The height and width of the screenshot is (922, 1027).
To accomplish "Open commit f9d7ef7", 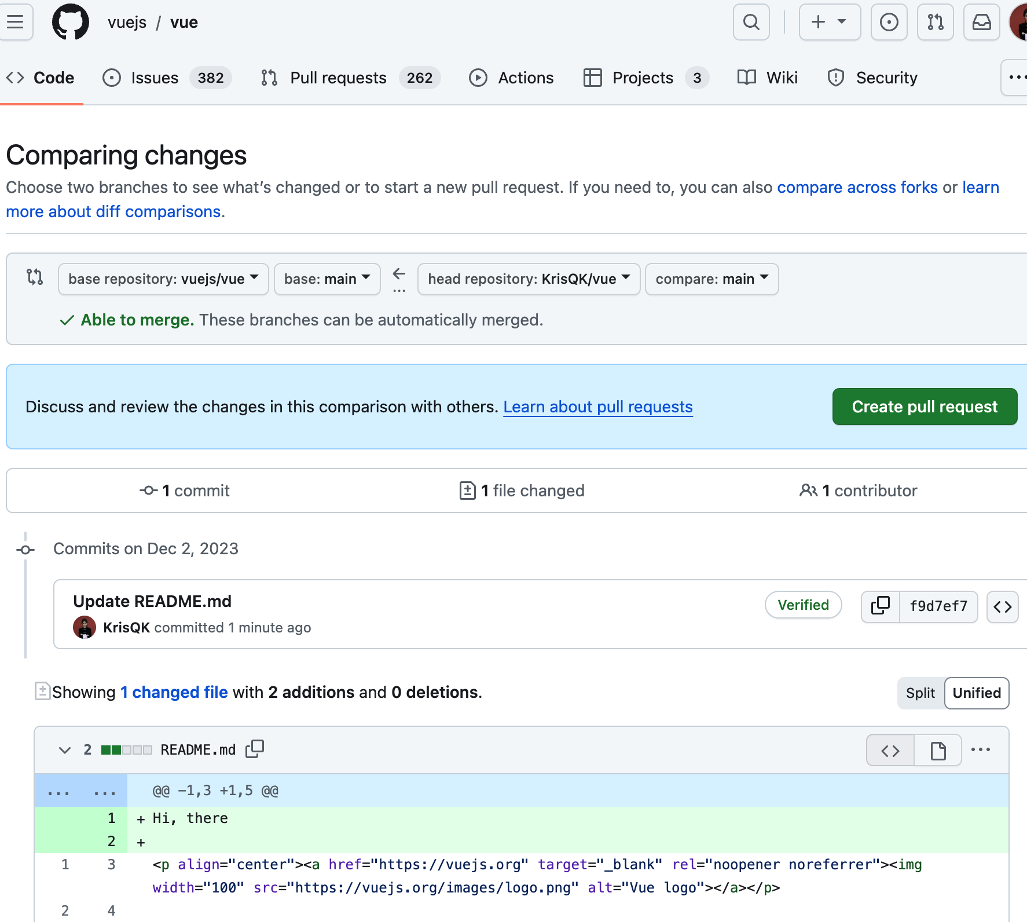I will pos(938,606).
